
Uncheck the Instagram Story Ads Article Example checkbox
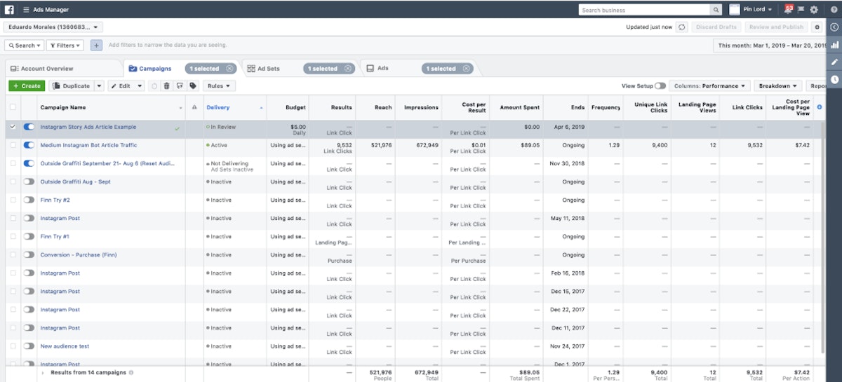(12, 127)
